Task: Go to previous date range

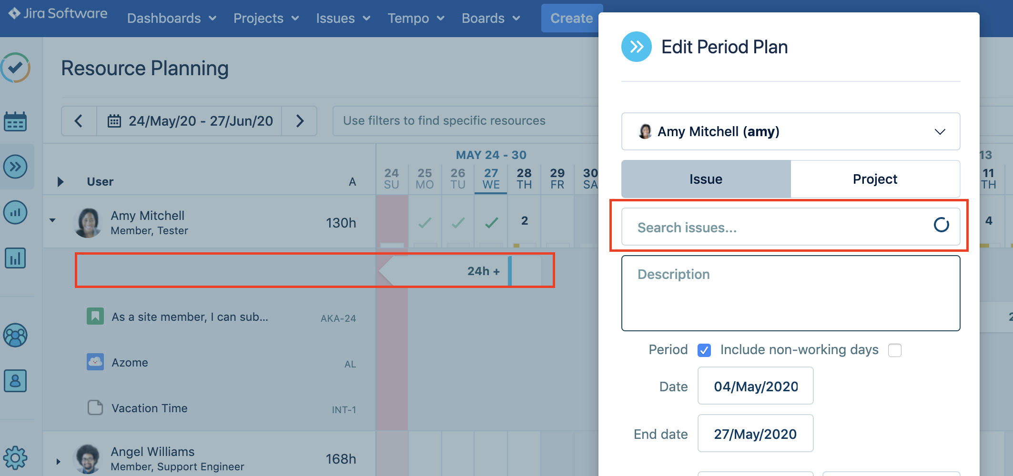Action: pos(79,121)
